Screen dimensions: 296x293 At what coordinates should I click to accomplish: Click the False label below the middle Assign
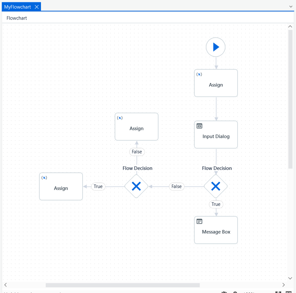coord(137,152)
